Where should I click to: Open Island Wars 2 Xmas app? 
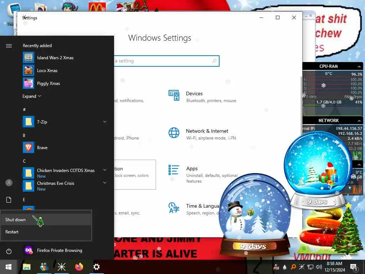[55, 57]
